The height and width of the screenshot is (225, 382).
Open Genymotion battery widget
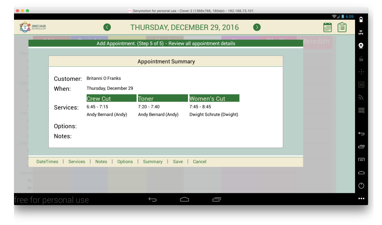(361, 19)
